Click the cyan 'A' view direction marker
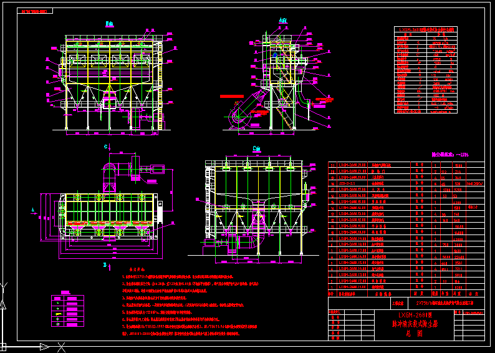Screen dimensions: 495x353 coord(33,211)
